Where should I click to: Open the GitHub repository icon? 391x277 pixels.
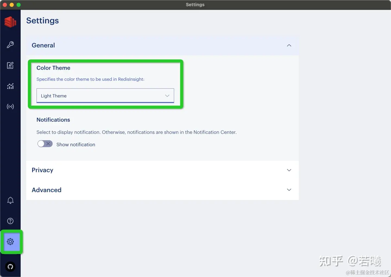pos(10,267)
